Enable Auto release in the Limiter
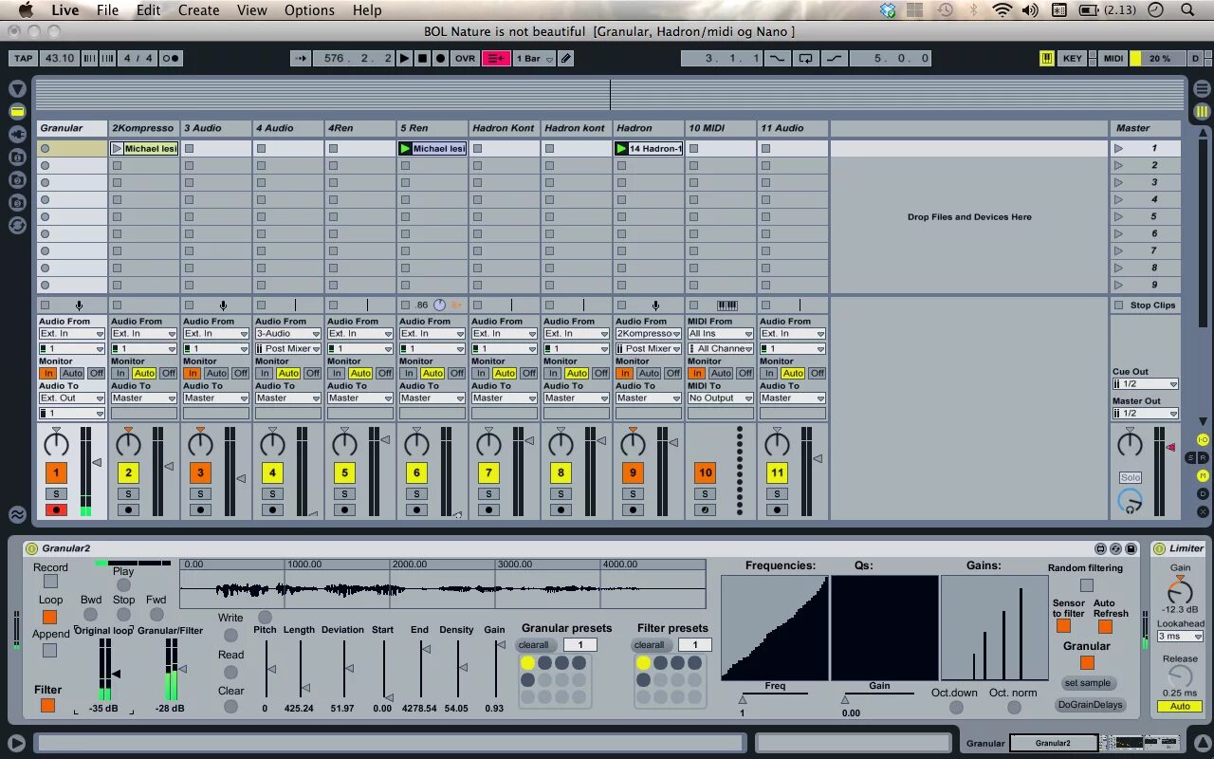The height and width of the screenshot is (759, 1214). click(1179, 706)
